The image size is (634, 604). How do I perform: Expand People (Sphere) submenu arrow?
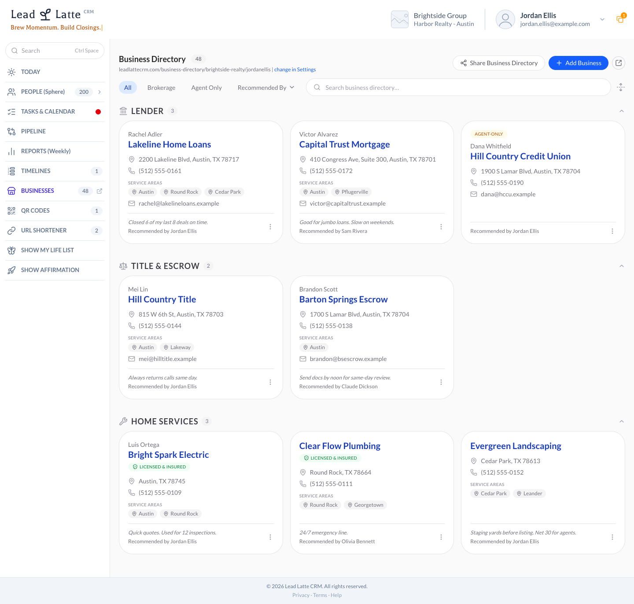[x=100, y=92]
